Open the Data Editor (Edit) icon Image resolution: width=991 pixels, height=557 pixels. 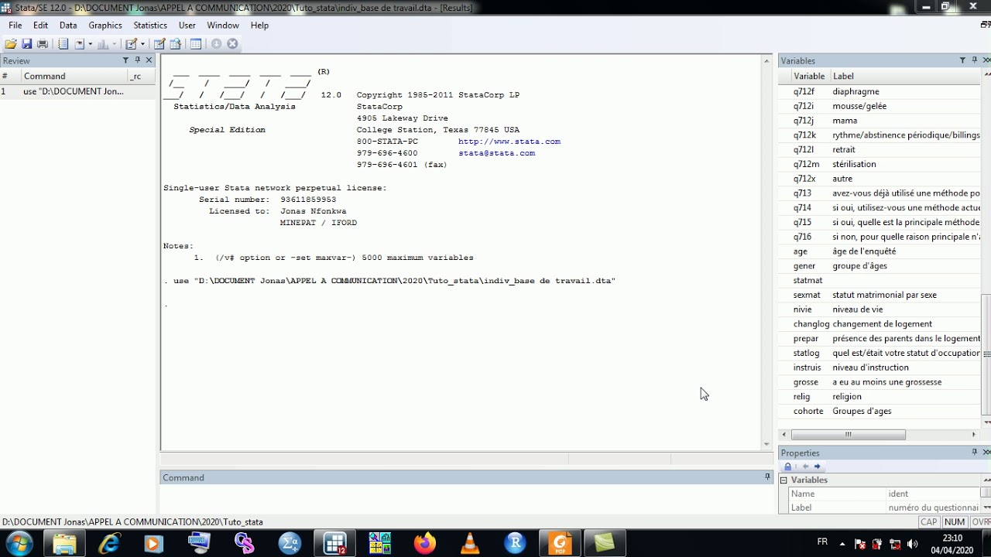tap(159, 44)
